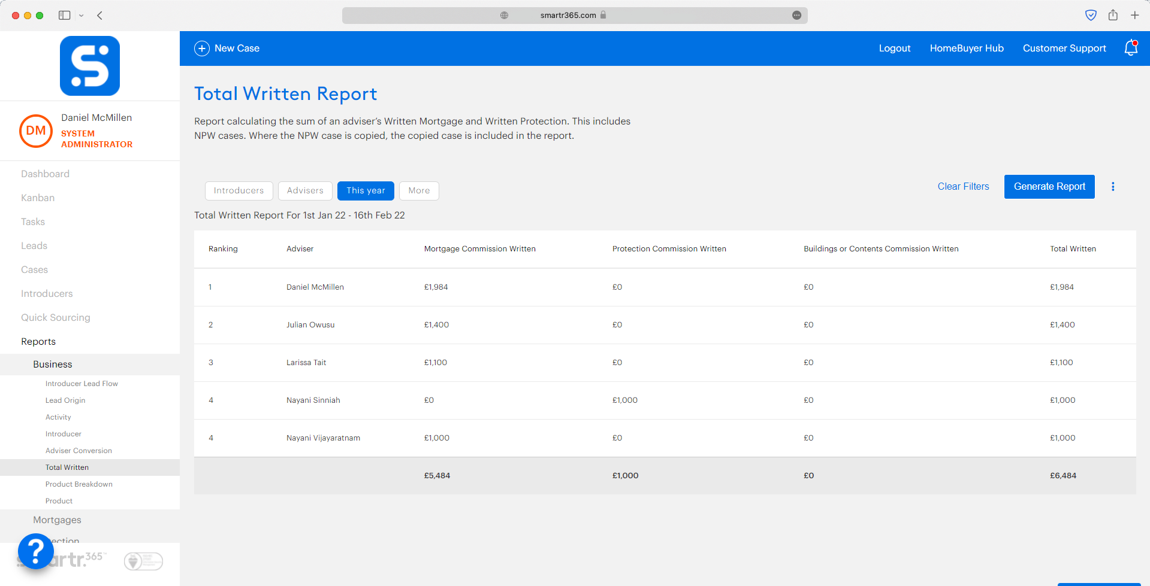Open the Introducers filter
Image resolution: width=1150 pixels, height=586 pixels.
coord(239,191)
